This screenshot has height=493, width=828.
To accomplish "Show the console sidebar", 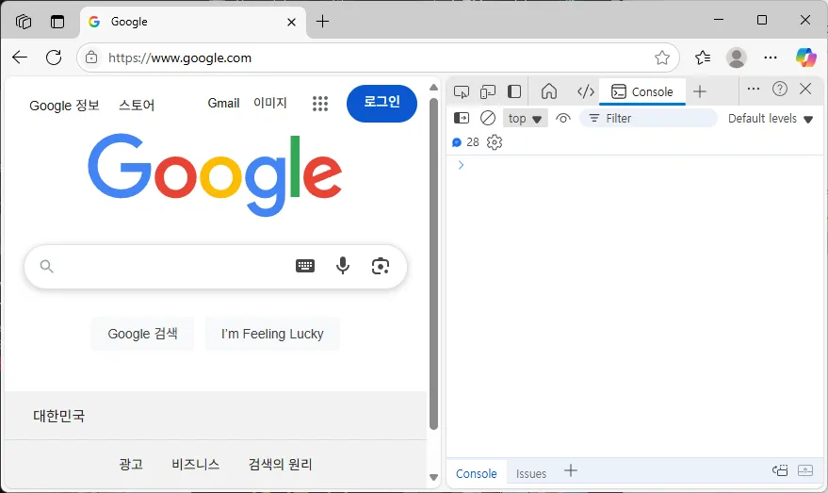I will 462,118.
